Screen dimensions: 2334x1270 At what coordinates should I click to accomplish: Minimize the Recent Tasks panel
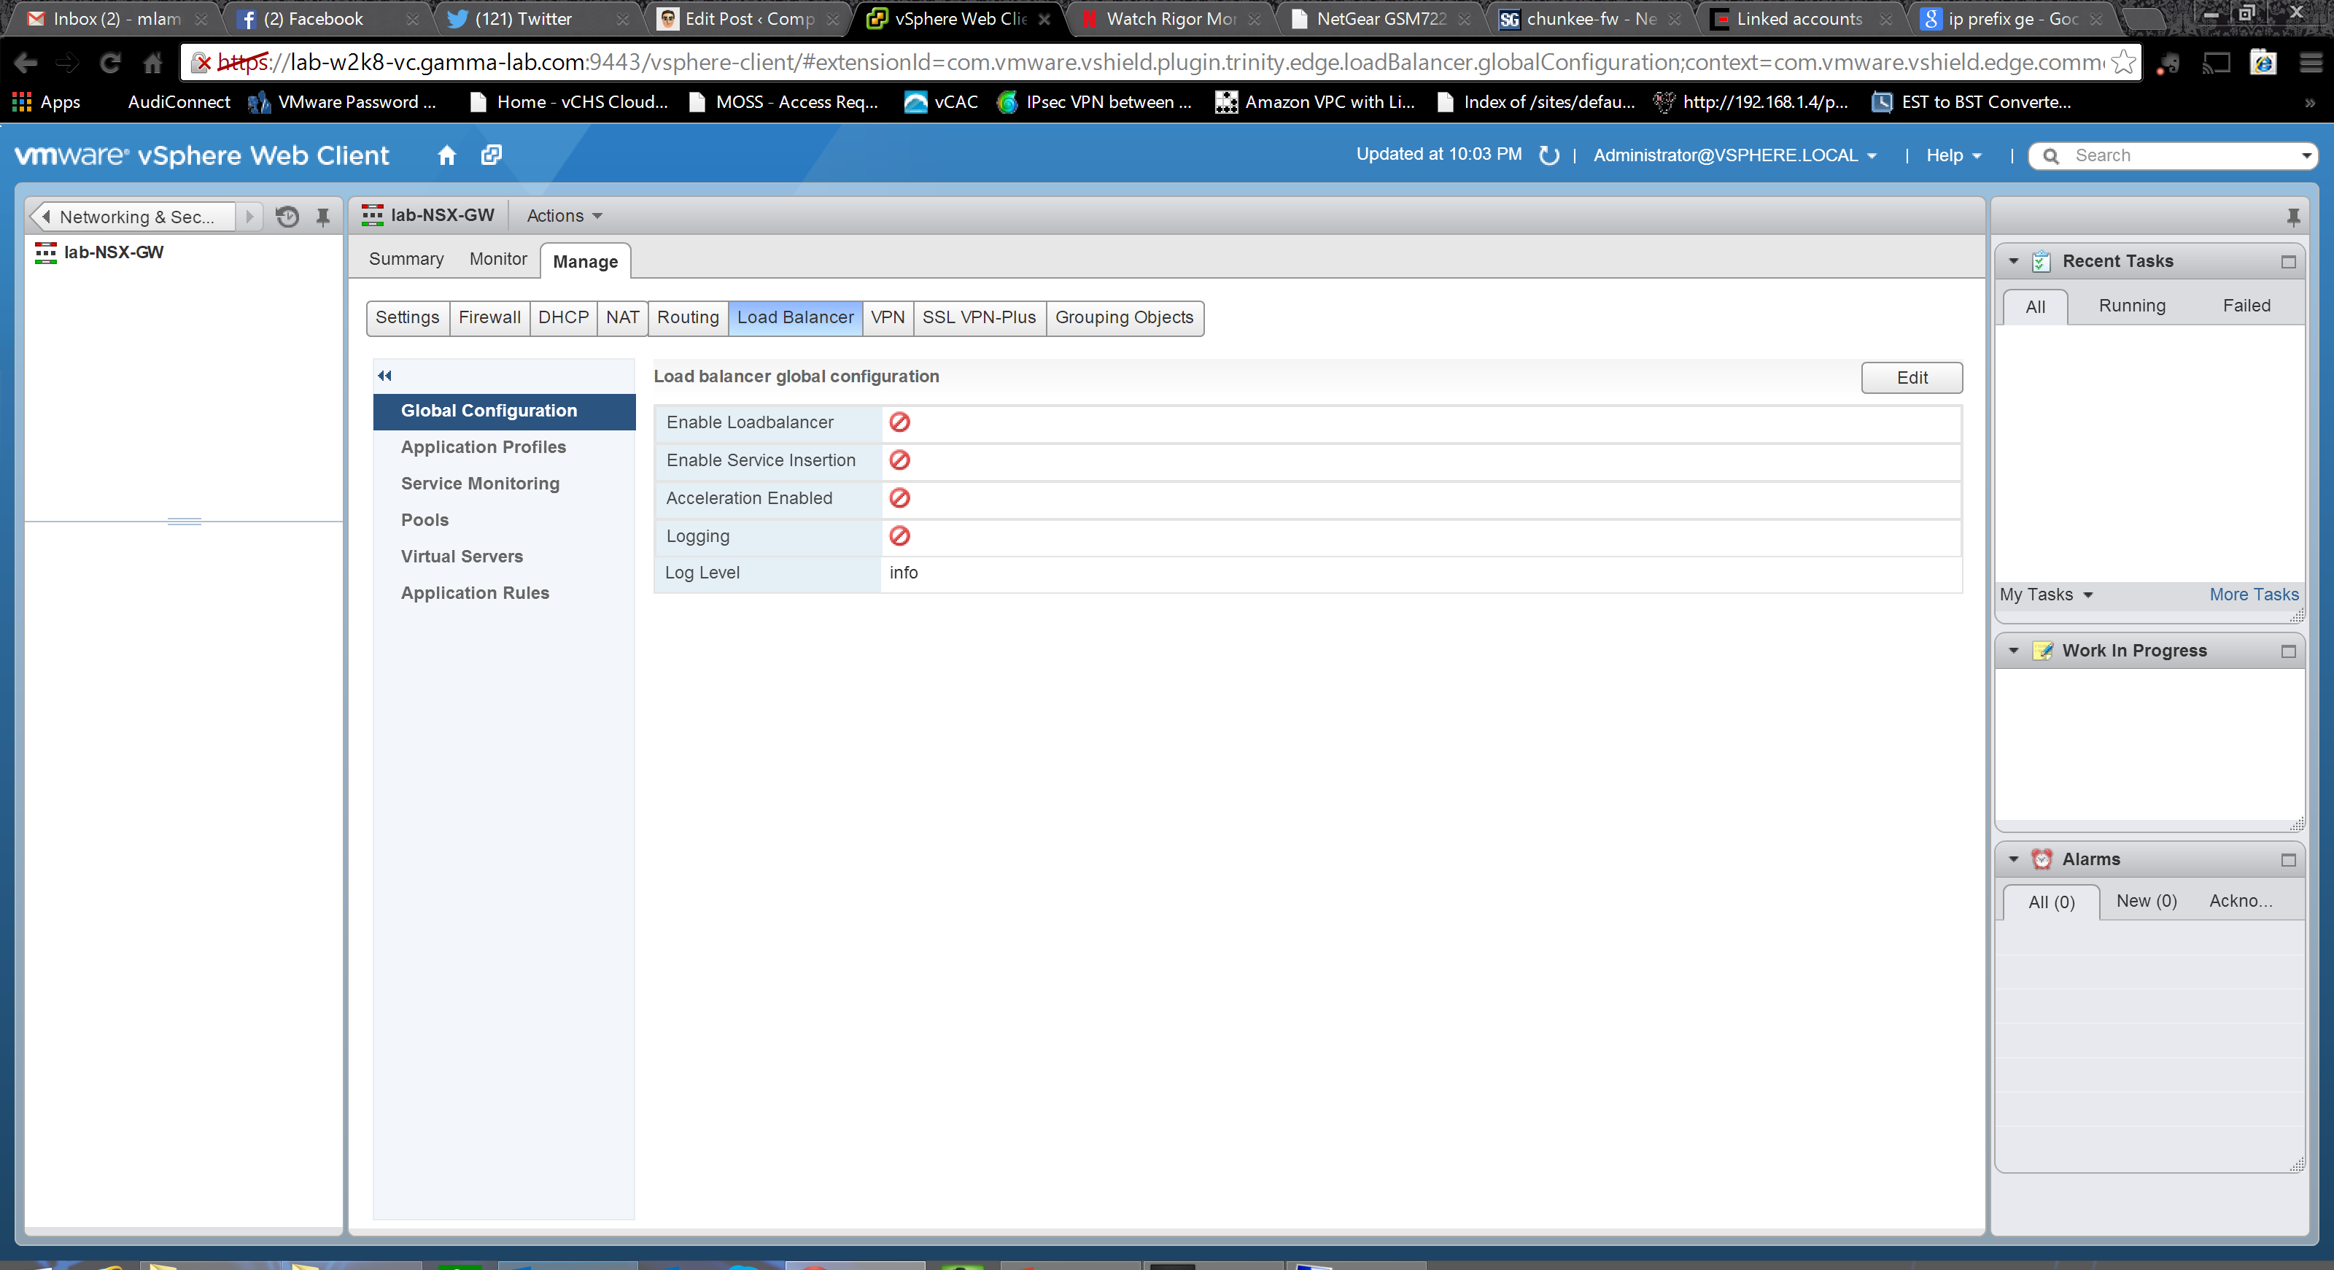point(2288,262)
